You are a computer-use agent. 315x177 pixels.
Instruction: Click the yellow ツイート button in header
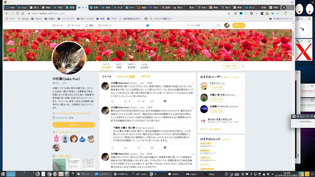[x=238, y=26]
